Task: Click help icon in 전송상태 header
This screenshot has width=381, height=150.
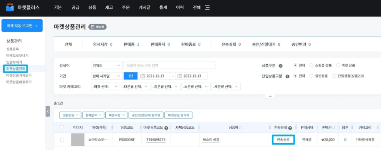Action: (x=290, y=128)
